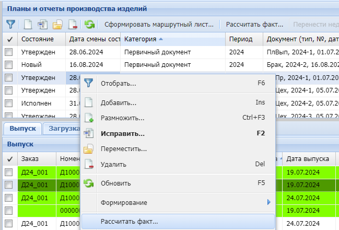This screenshot has width=339, height=230.
Task: Click the delete record toolbar icon
Action: coord(73,25)
